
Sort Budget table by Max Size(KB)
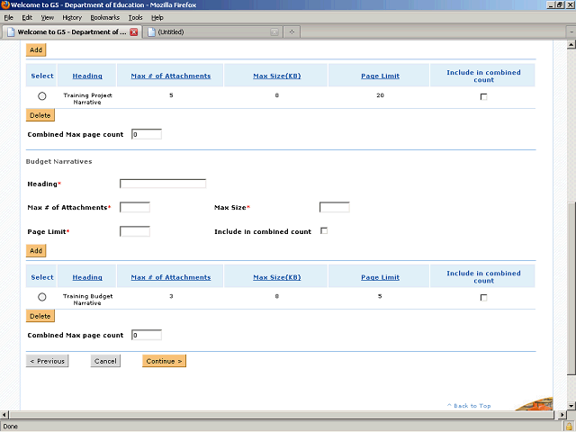tap(277, 277)
